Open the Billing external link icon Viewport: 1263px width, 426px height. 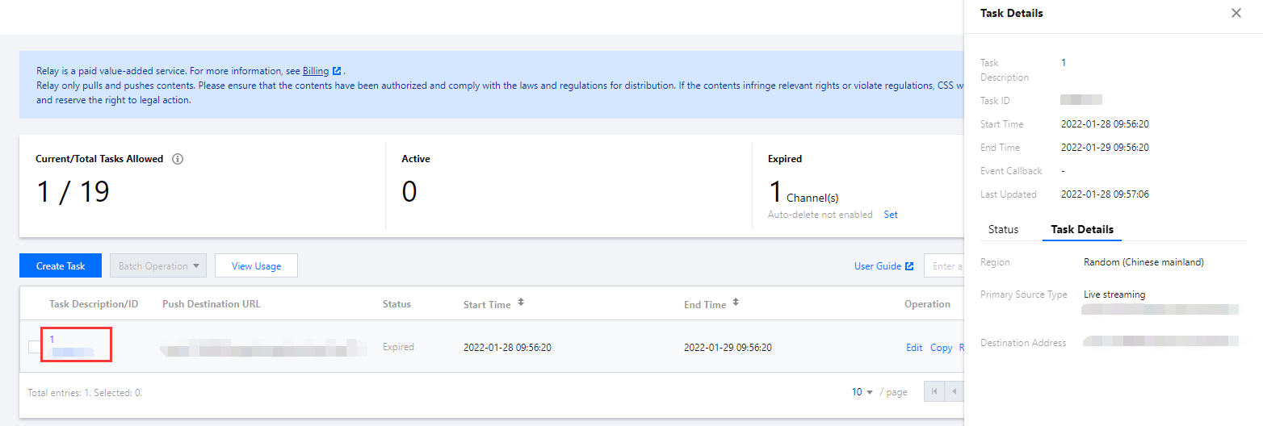pos(337,71)
